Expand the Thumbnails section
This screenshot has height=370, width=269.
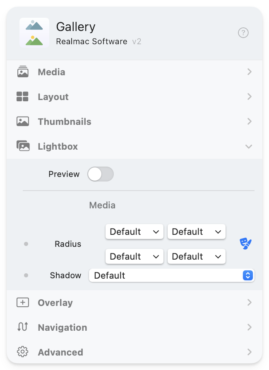[249, 122]
